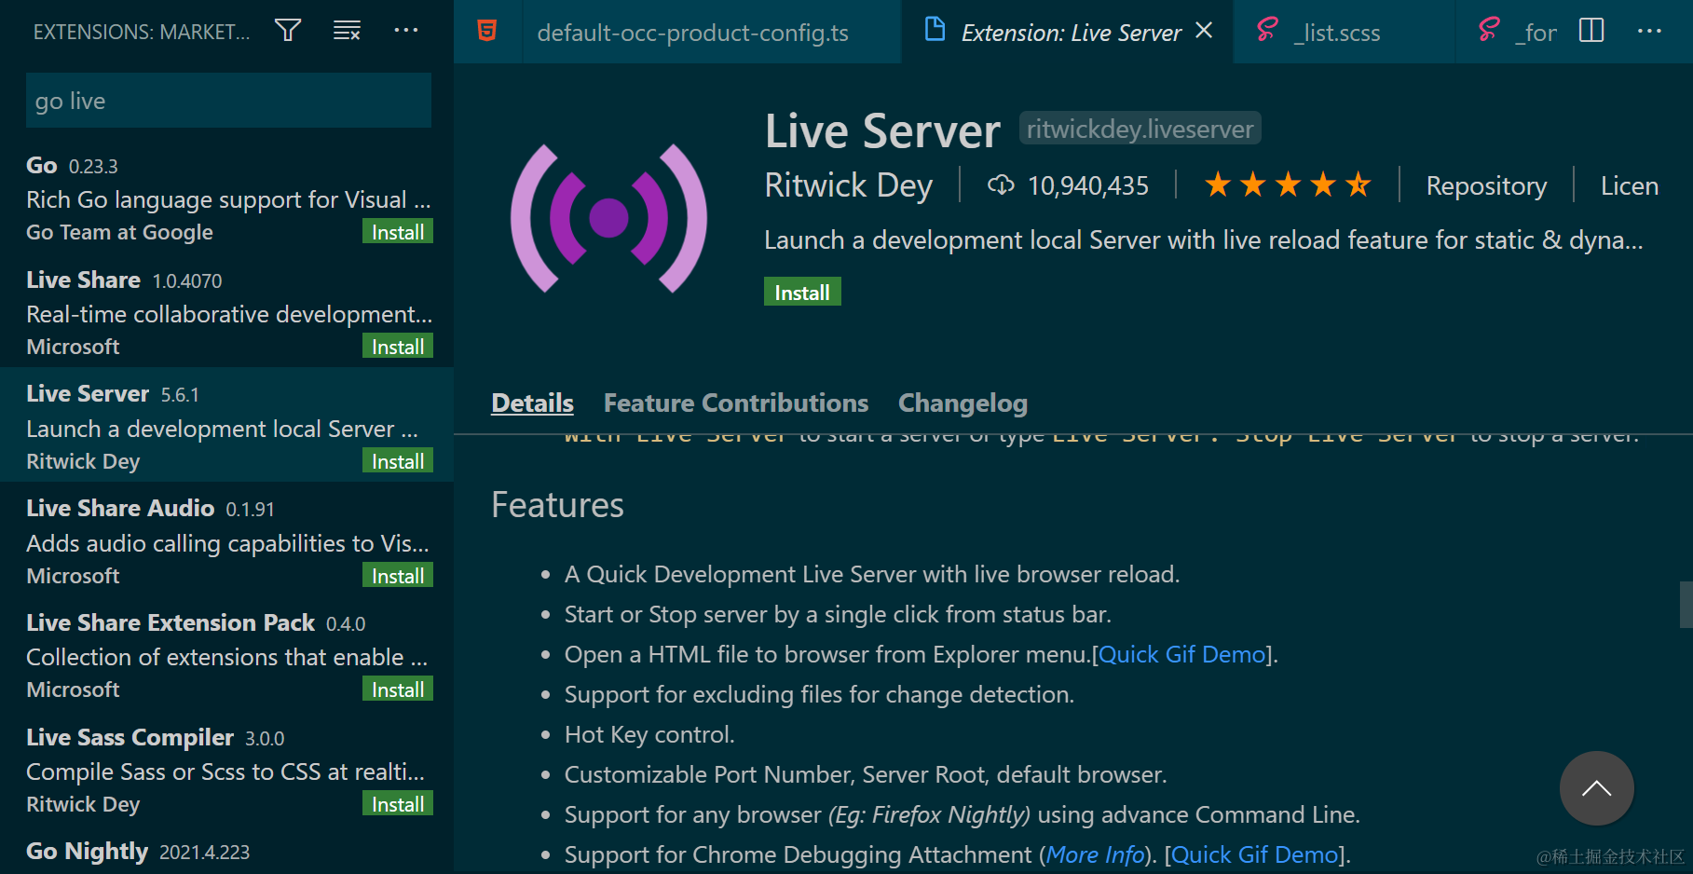This screenshot has height=874, width=1693.
Task: Click the details page scrollbar thumb
Action: [1686, 605]
